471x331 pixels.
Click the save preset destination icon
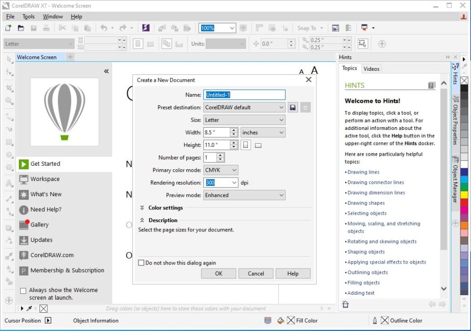pyautogui.click(x=293, y=107)
